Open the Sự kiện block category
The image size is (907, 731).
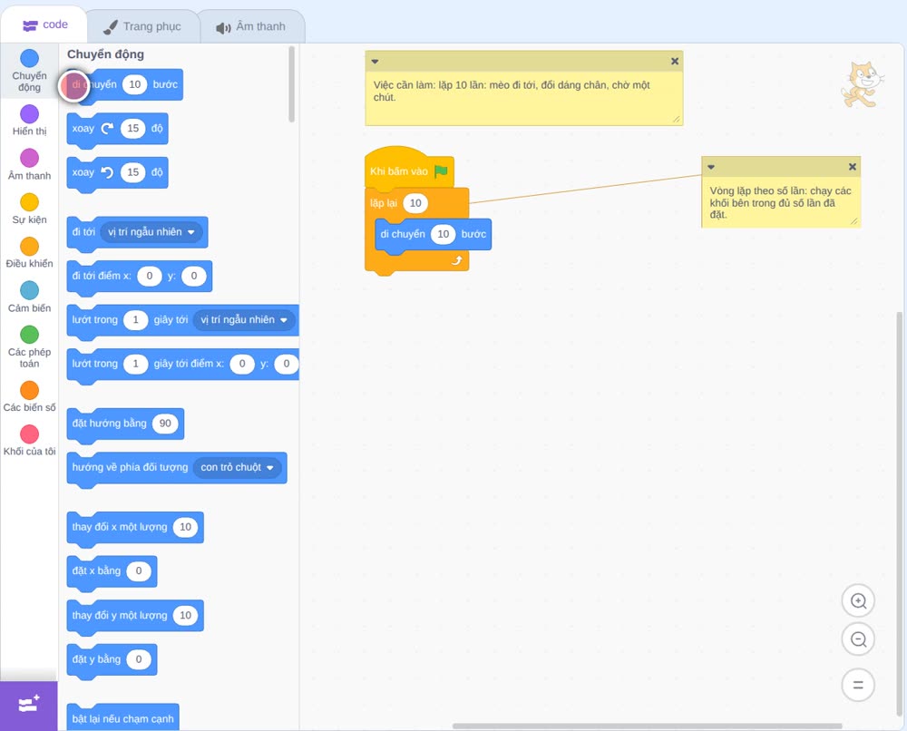[30, 209]
